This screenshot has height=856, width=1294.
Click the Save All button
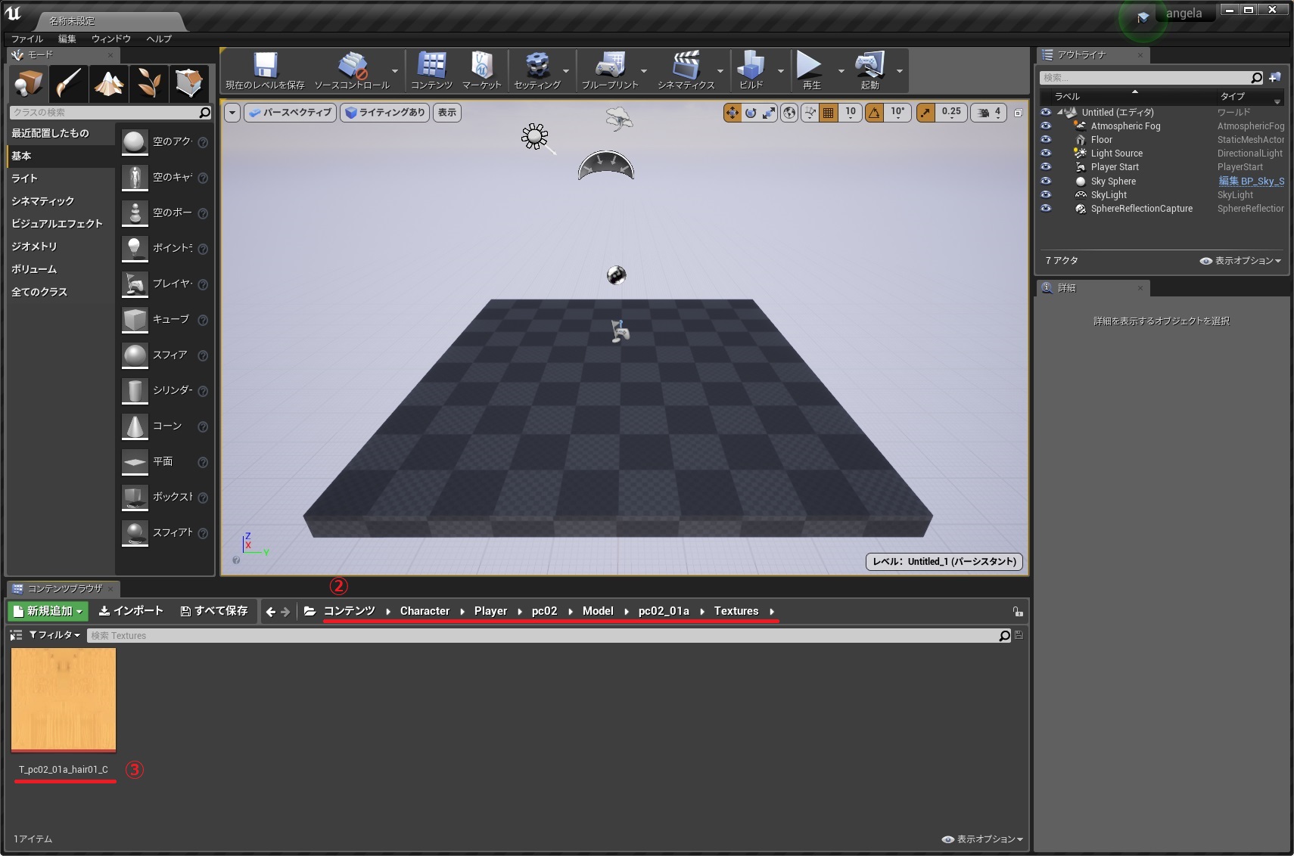[x=214, y=611]
